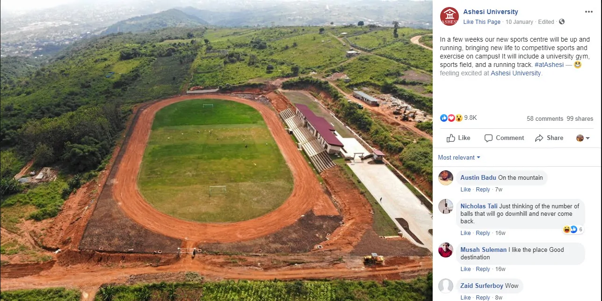View reactions on Nicholas Tali's comment
Image resolution: width=602 pixels, height=301 pixels.
573,229
